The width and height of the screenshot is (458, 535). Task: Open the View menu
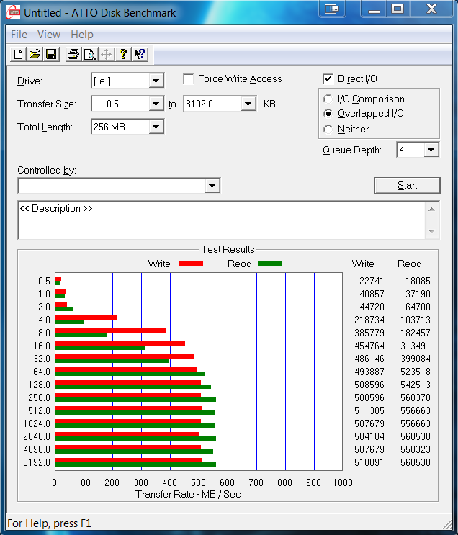49,35
